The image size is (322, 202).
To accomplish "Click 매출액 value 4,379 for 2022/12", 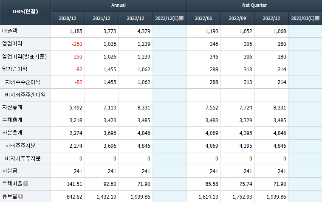I will click(x=144, y=31).
